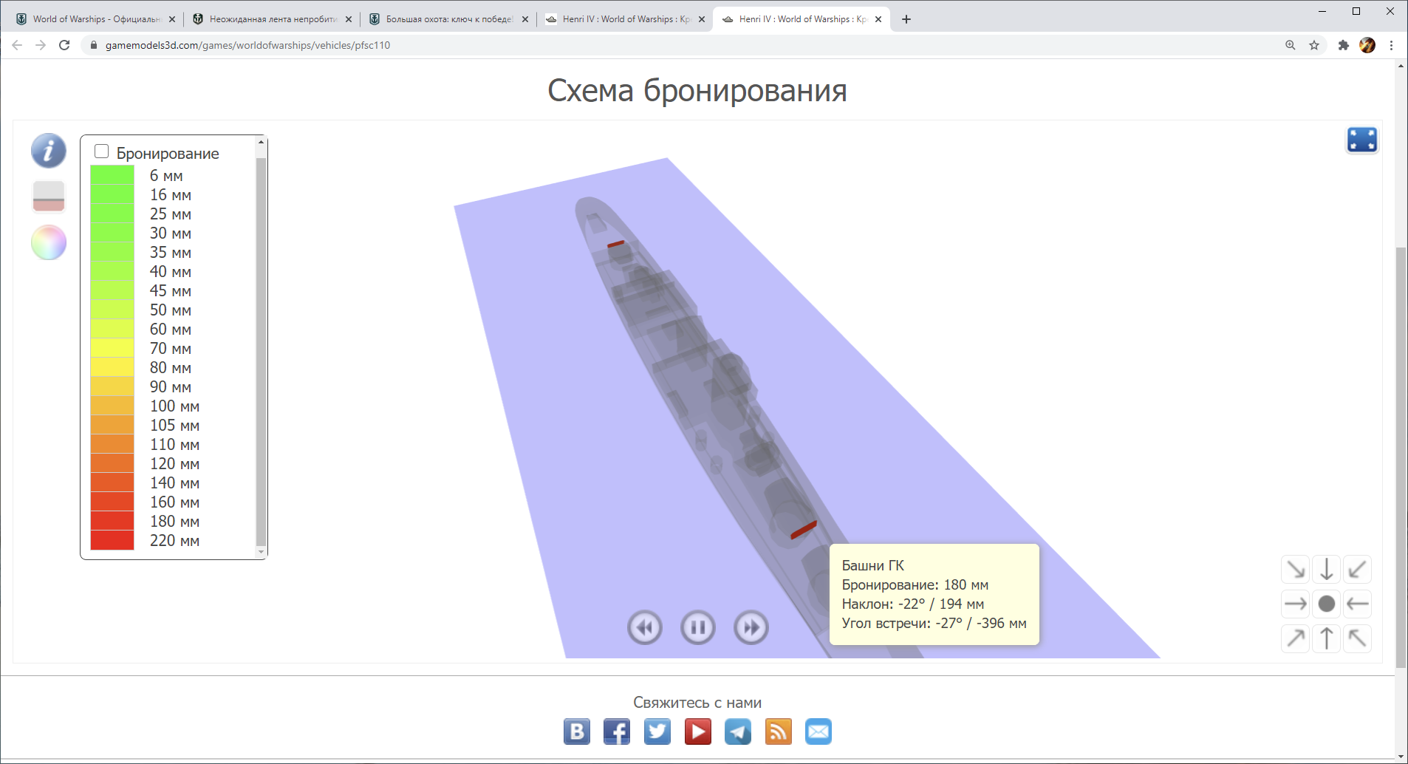Click the small red armor part near bow

(x=615, y=243)
